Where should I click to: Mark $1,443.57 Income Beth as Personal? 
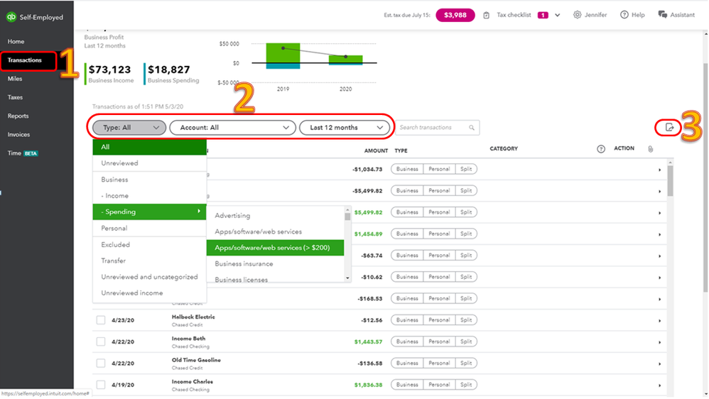point(439,341)
